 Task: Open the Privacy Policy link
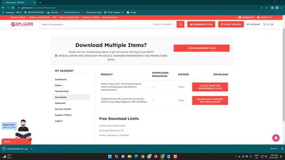pos(18,17)
